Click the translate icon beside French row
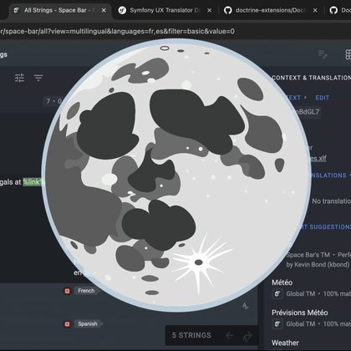The height and width of the screenshot is (351, 351). tap(245, 306)
